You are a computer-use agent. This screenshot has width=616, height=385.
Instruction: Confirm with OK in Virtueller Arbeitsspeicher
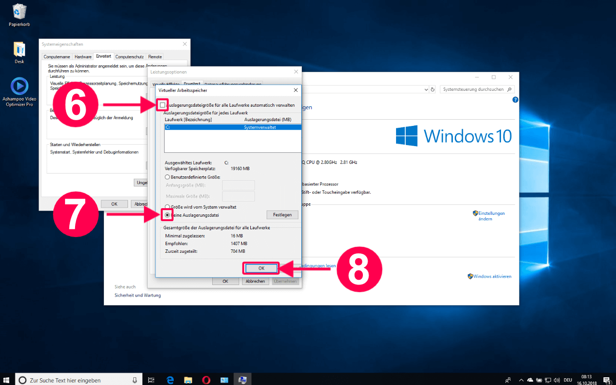pos(261,268)
